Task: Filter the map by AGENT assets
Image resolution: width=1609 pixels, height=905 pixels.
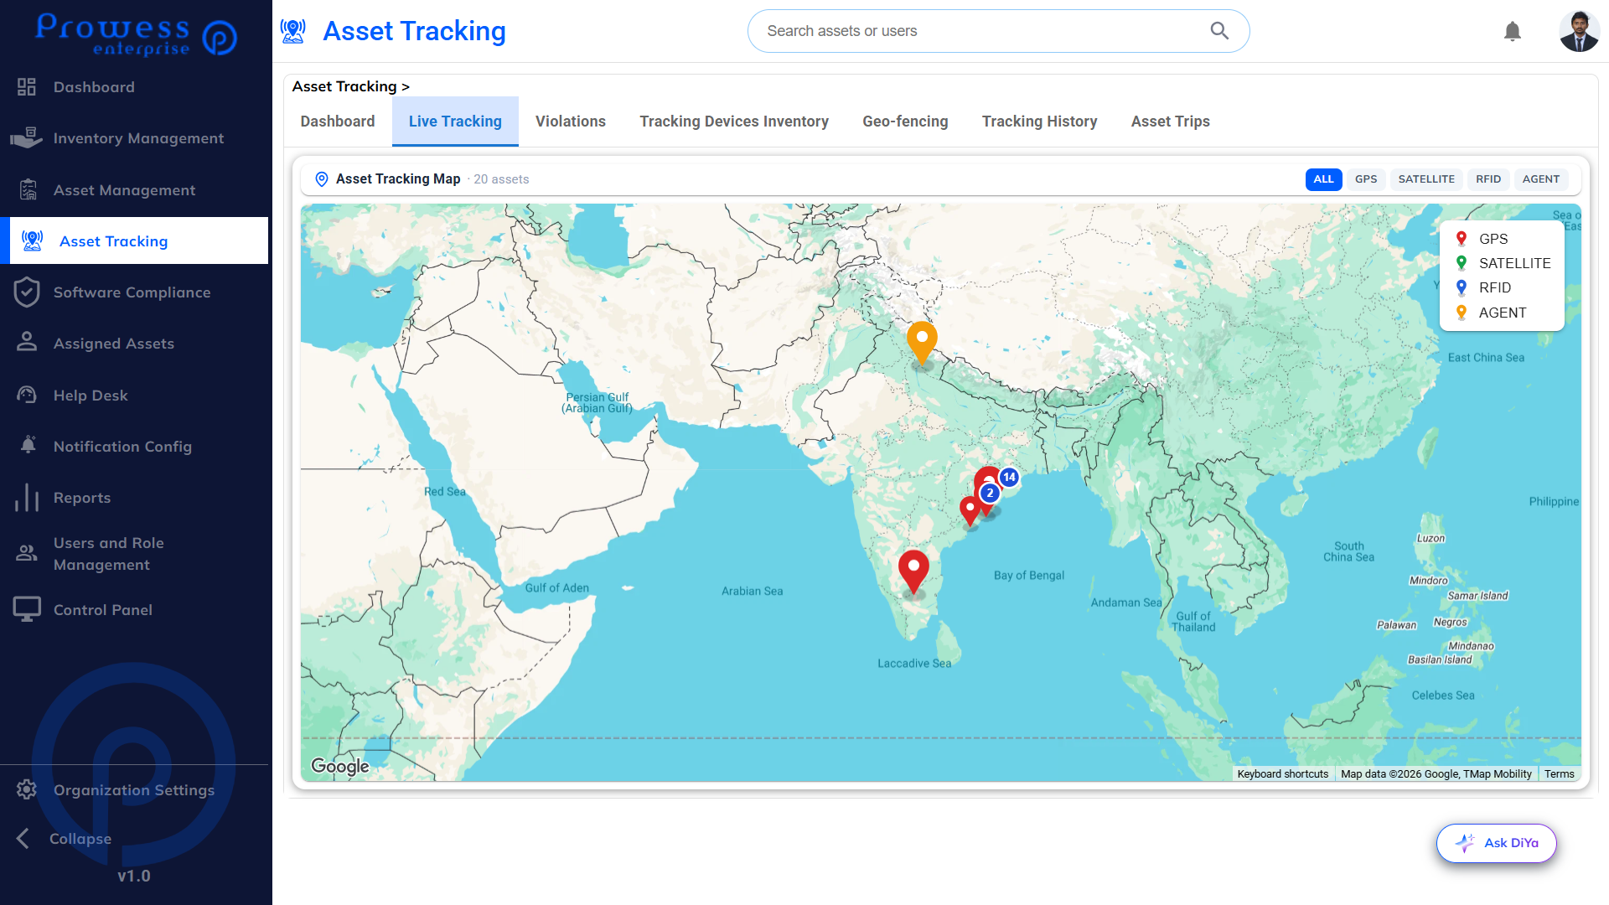Action: tap(1540, 179)
